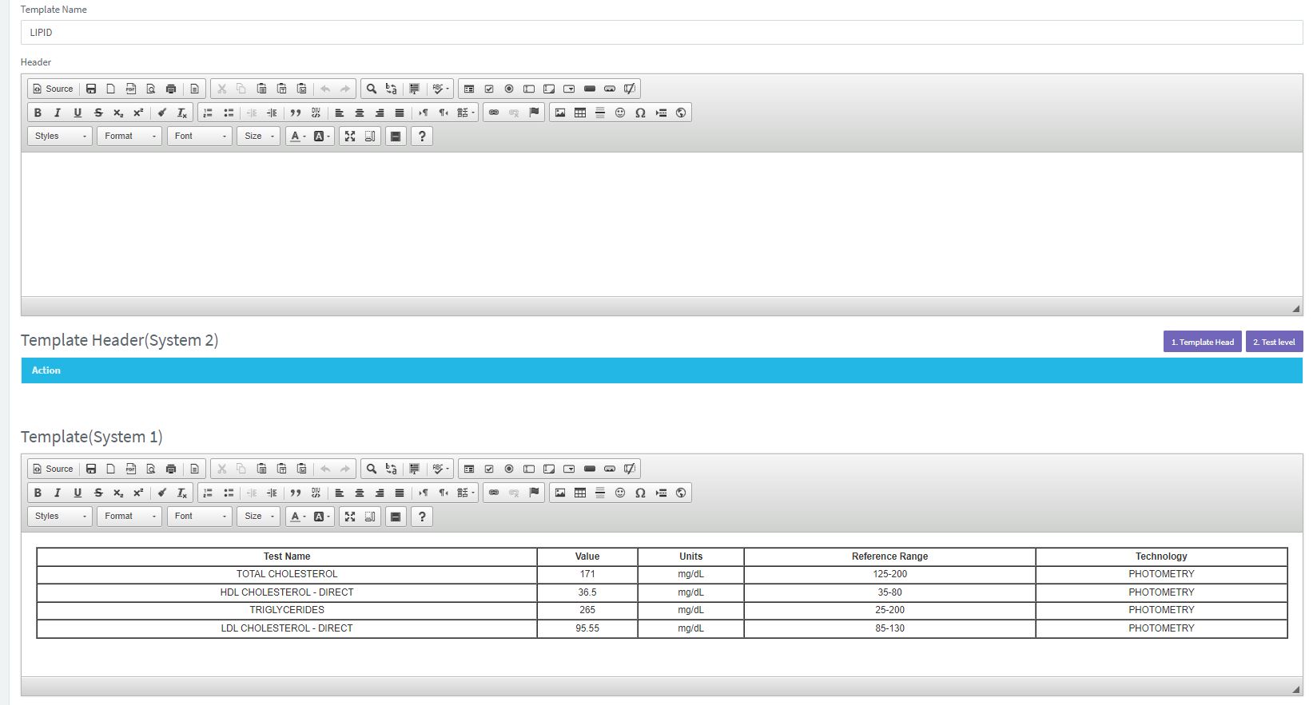The image size is (1313, 705).
Task: Click the '1. Template Head' button
Action: coord(1202,342)
